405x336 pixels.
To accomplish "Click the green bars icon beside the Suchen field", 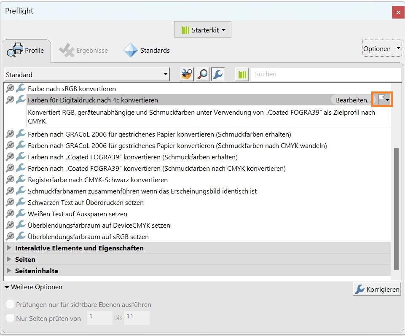I will coord(241,74).
